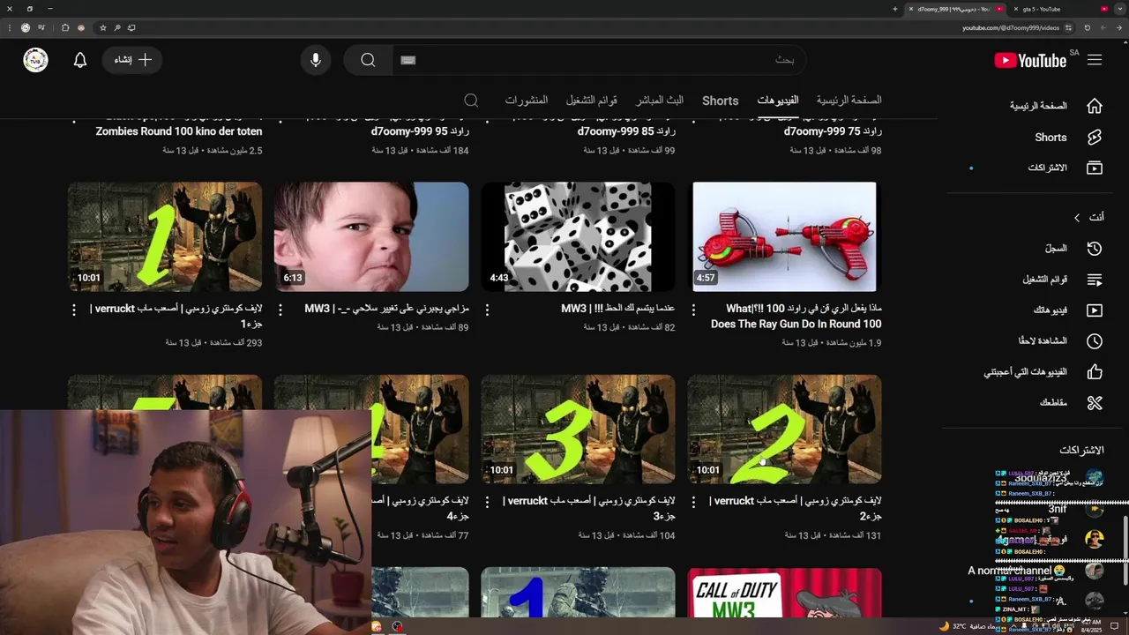Start voice search with the microphone

315,60
